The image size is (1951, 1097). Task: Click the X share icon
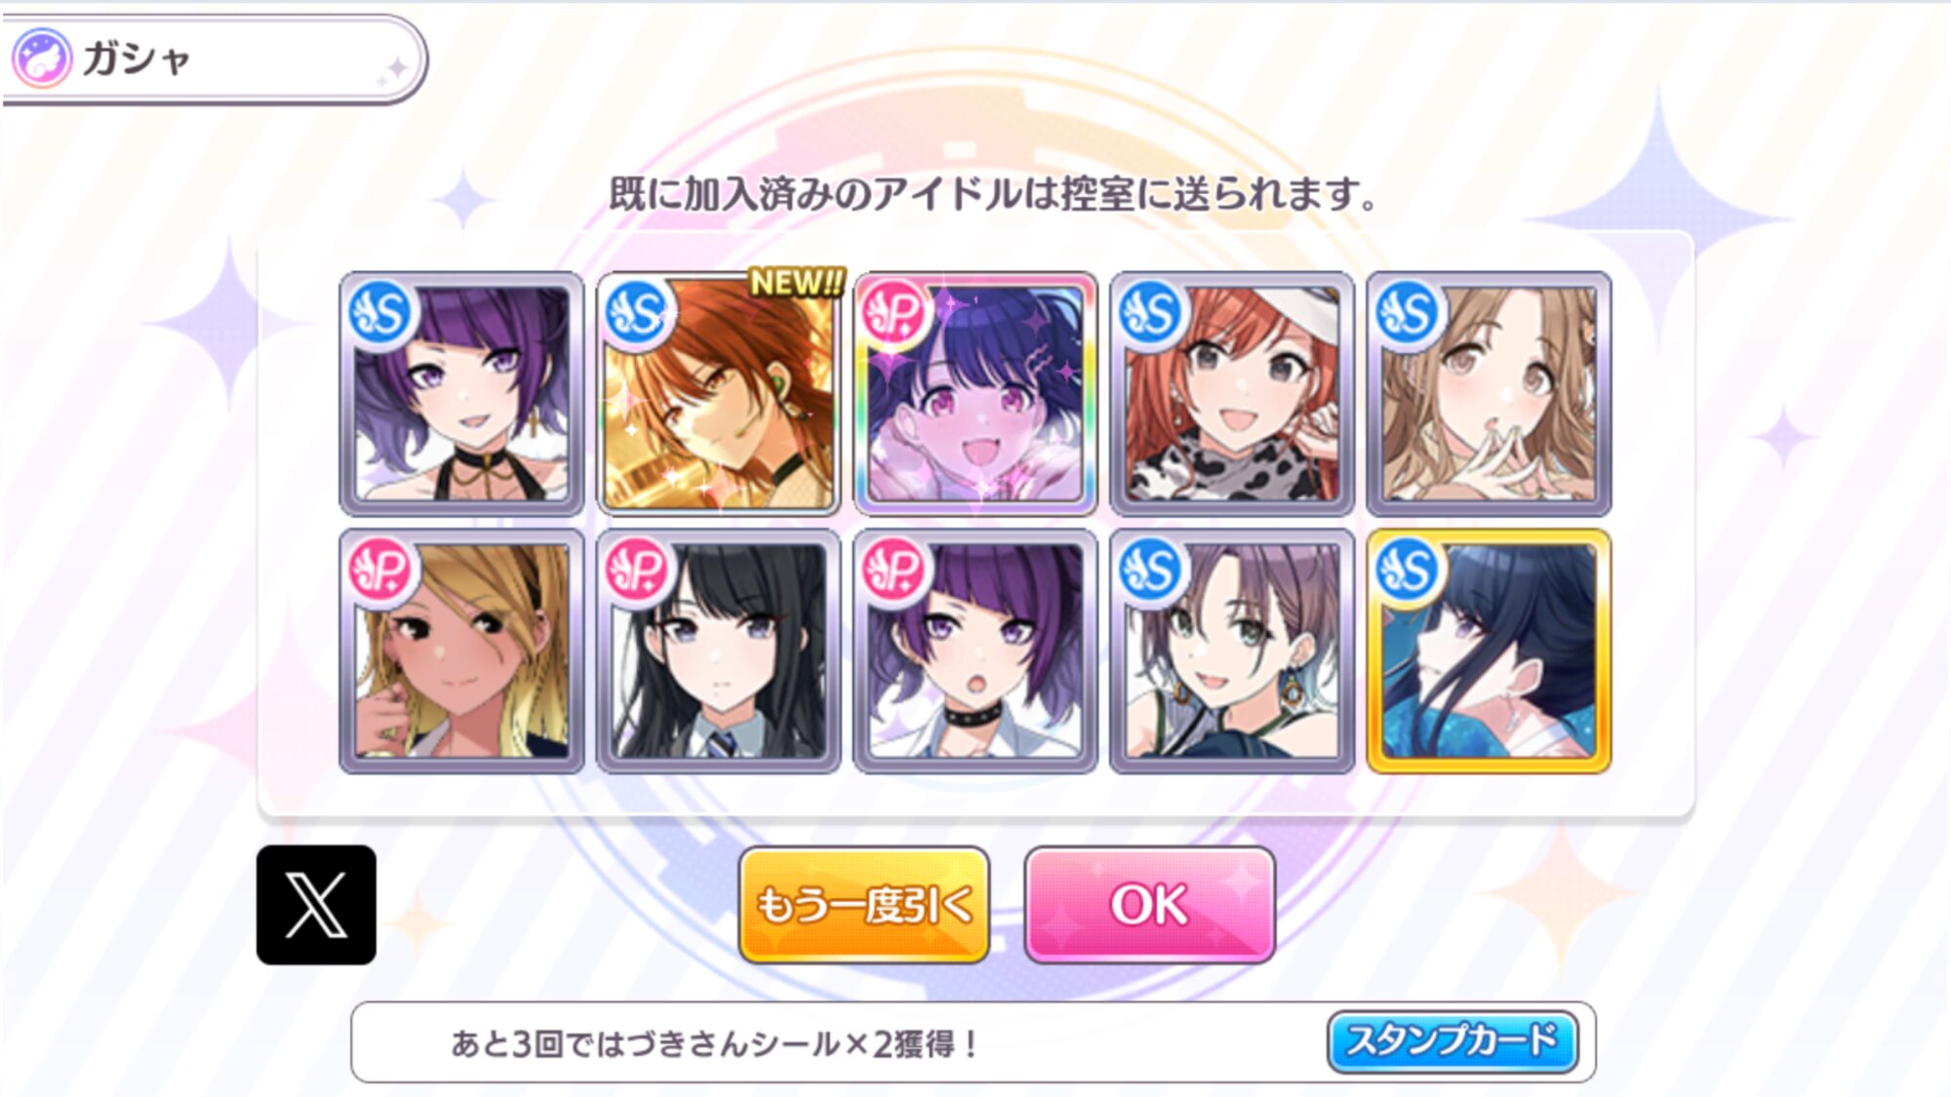[x=316, y=904]
